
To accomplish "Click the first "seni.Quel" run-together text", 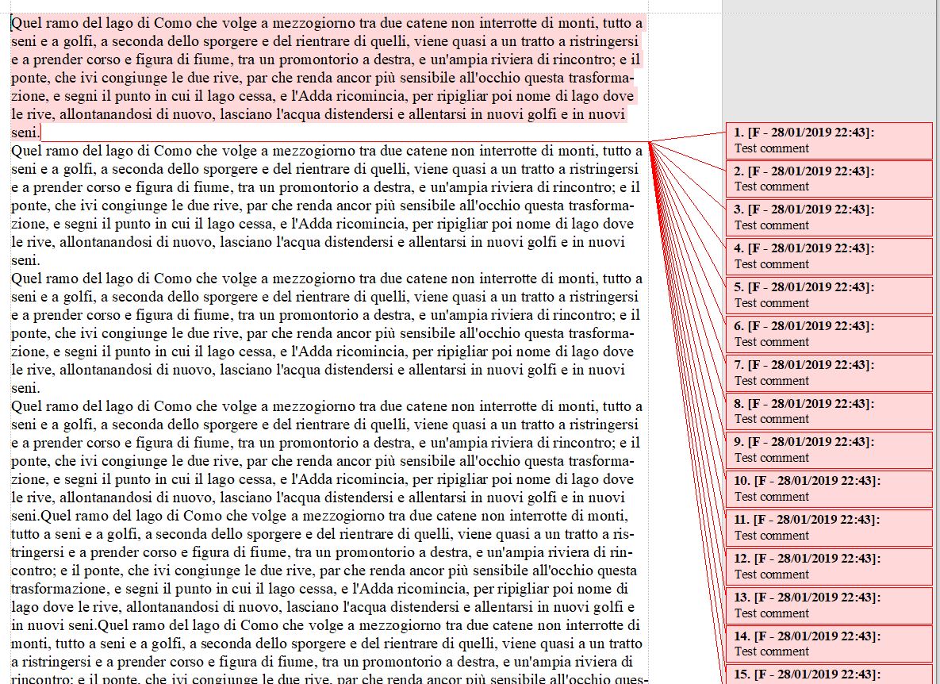I will (40, 516).
